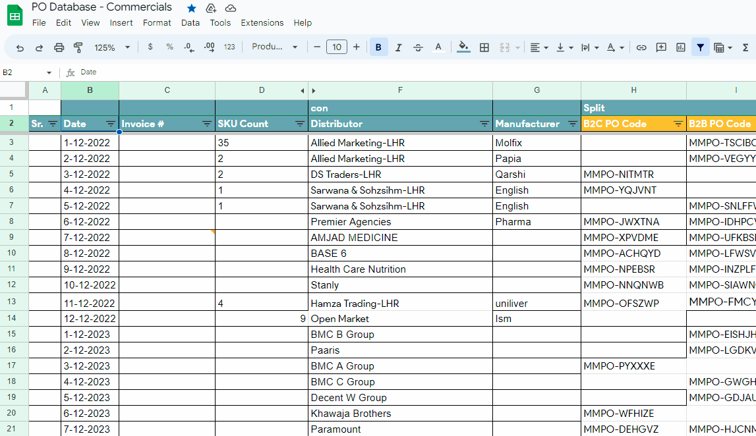Toggle italic formatting
This screenshot has width=756, height=436.
click(x=398, y=47)
